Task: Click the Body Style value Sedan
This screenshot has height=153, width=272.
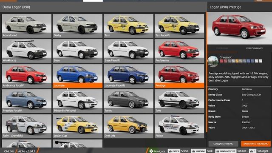Action: coord(245,117)
